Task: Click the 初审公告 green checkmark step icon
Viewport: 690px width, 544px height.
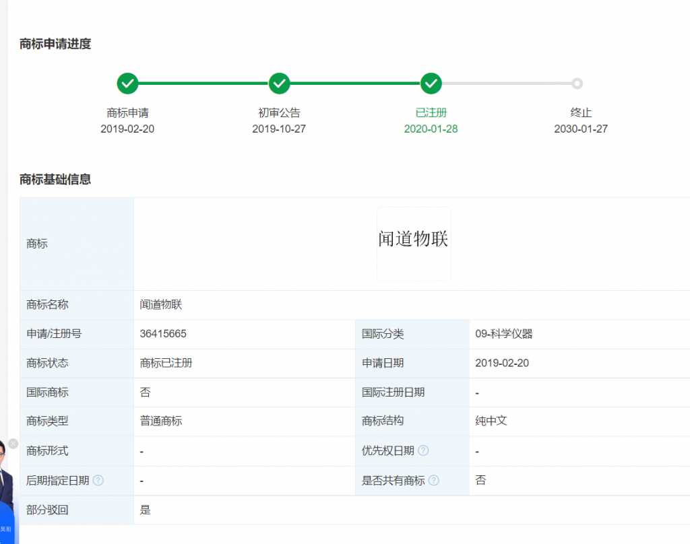Action: (x=279, y=83)
